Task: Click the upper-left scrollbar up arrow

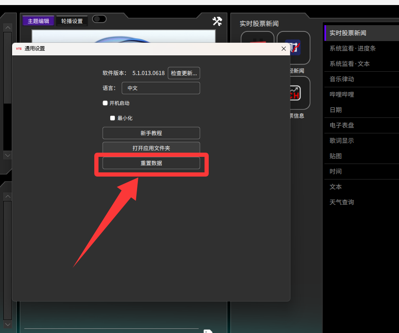Action: (x=8, y=28)
